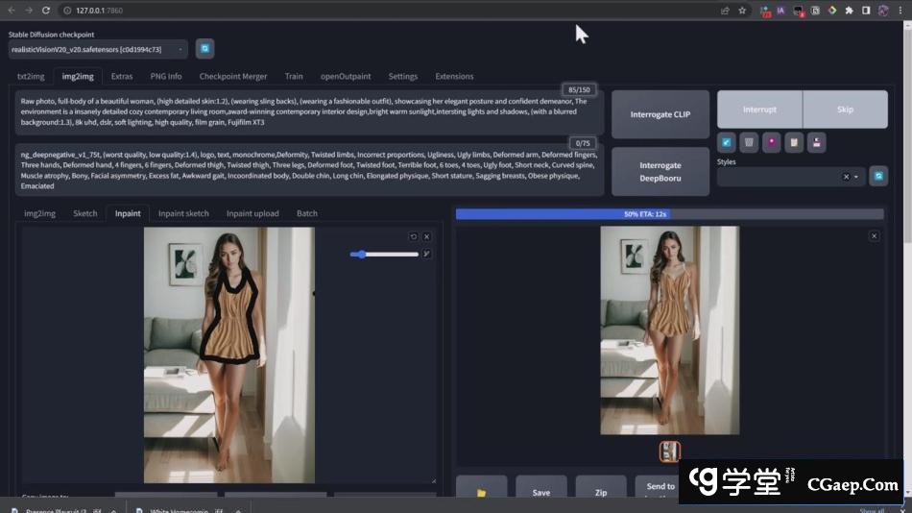Click Interrogate CLIP button

coord(660,115)
